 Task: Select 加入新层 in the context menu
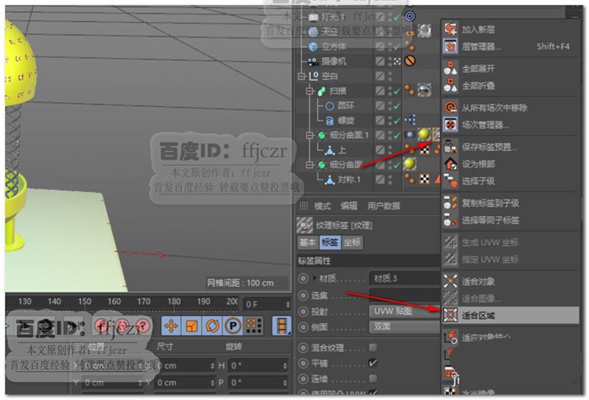[510, 29]
